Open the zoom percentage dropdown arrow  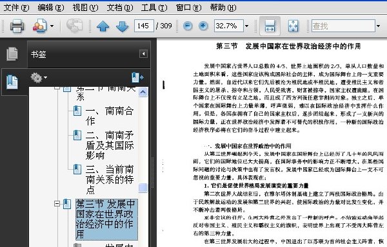click(x=246, y=26)
